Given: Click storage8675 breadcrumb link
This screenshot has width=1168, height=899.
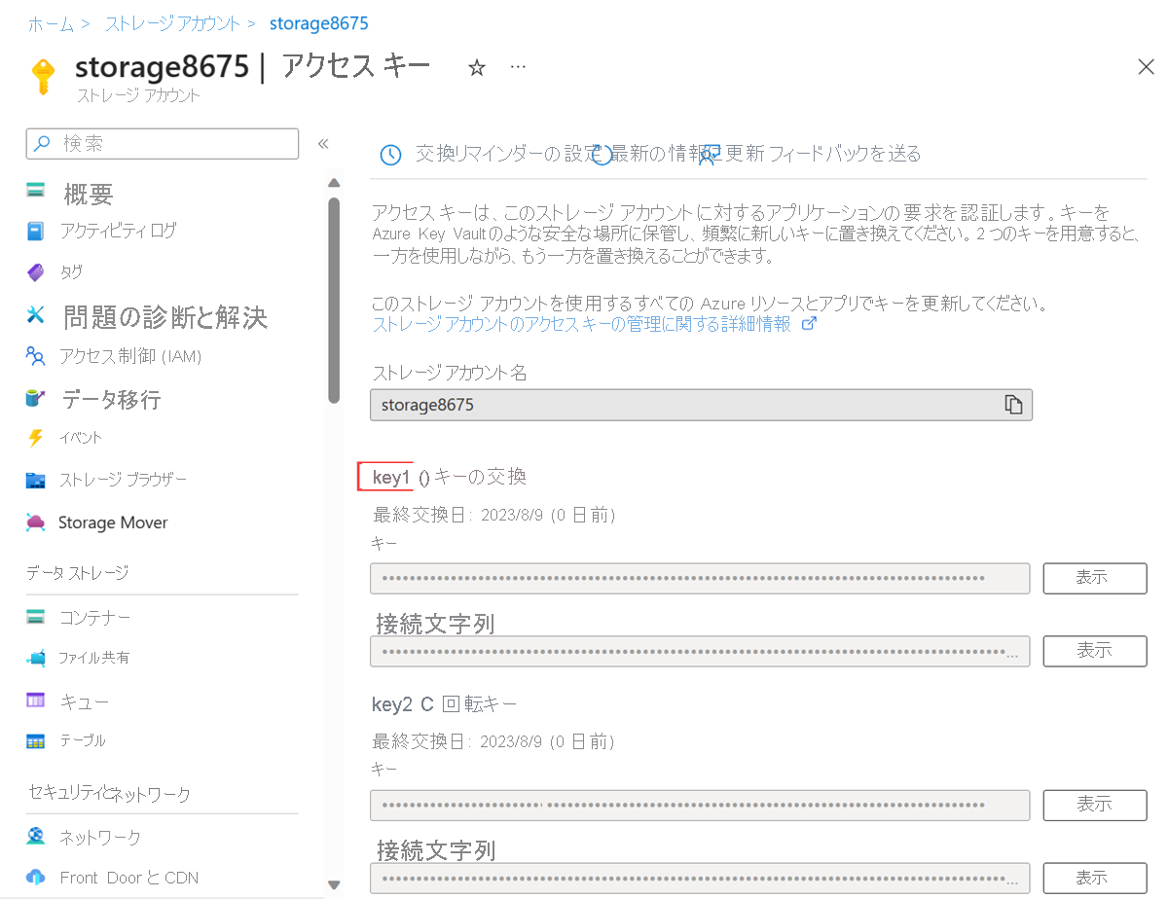Looking at the screenshot, I should pyautogui.click(x=319, y=22).
